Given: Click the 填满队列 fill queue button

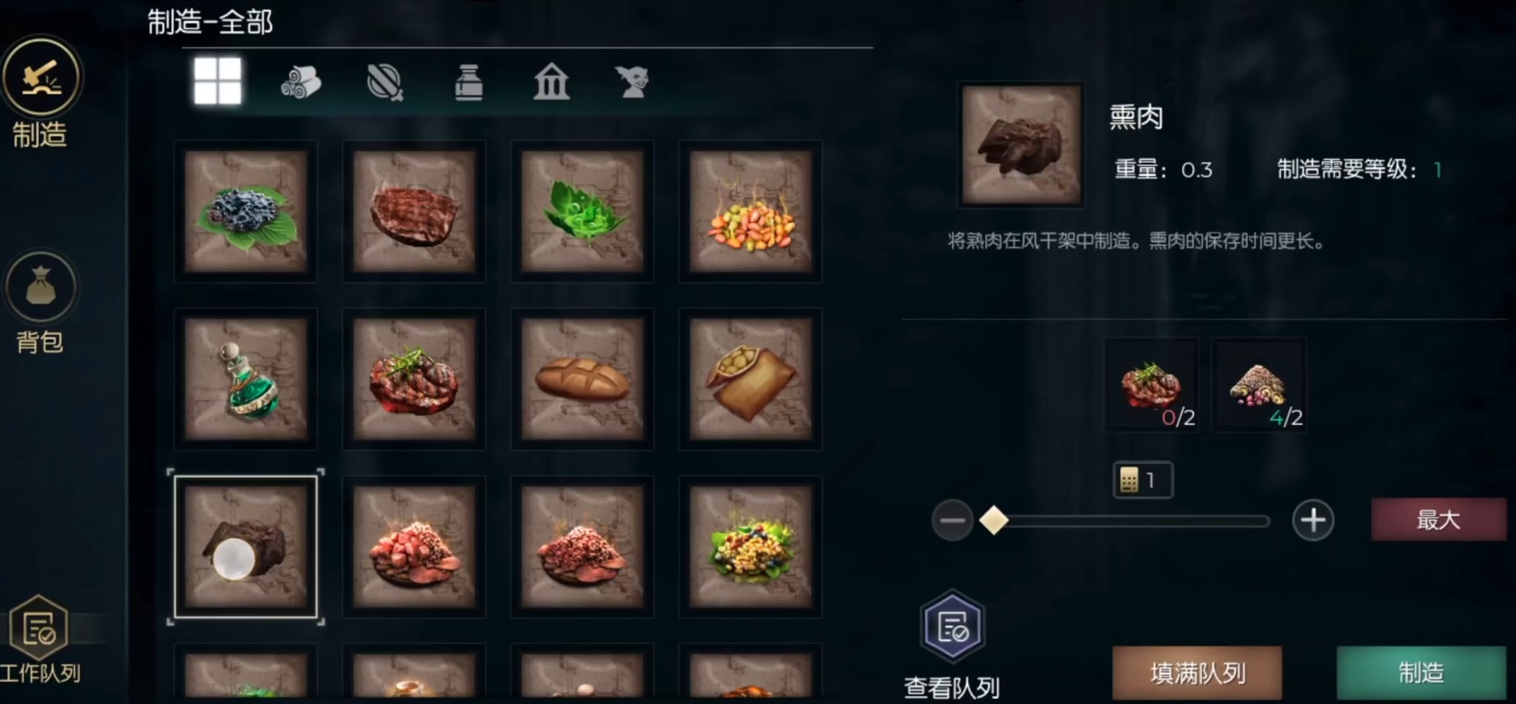Looking at the screenshot, I should pyautogui.click(x=1197, y=673).
